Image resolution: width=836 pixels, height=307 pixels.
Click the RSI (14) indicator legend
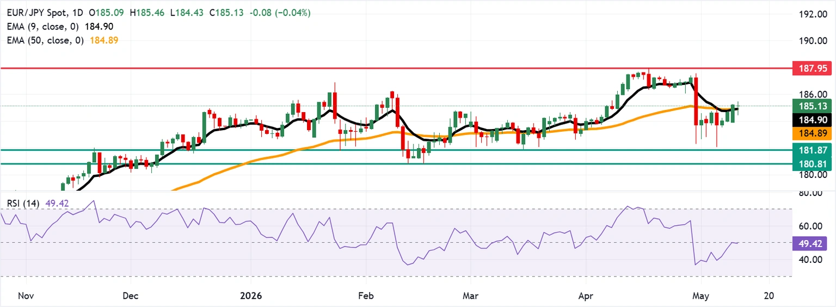pyautogui.click(x=24, y=204)
